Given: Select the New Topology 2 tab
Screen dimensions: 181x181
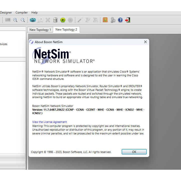Looking at the screenshot, I should coord(66,30).
